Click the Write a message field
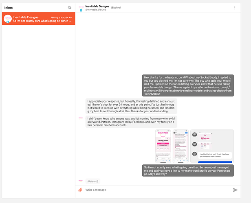The width and height of the screenshot is (251, 203). point(157,190)
